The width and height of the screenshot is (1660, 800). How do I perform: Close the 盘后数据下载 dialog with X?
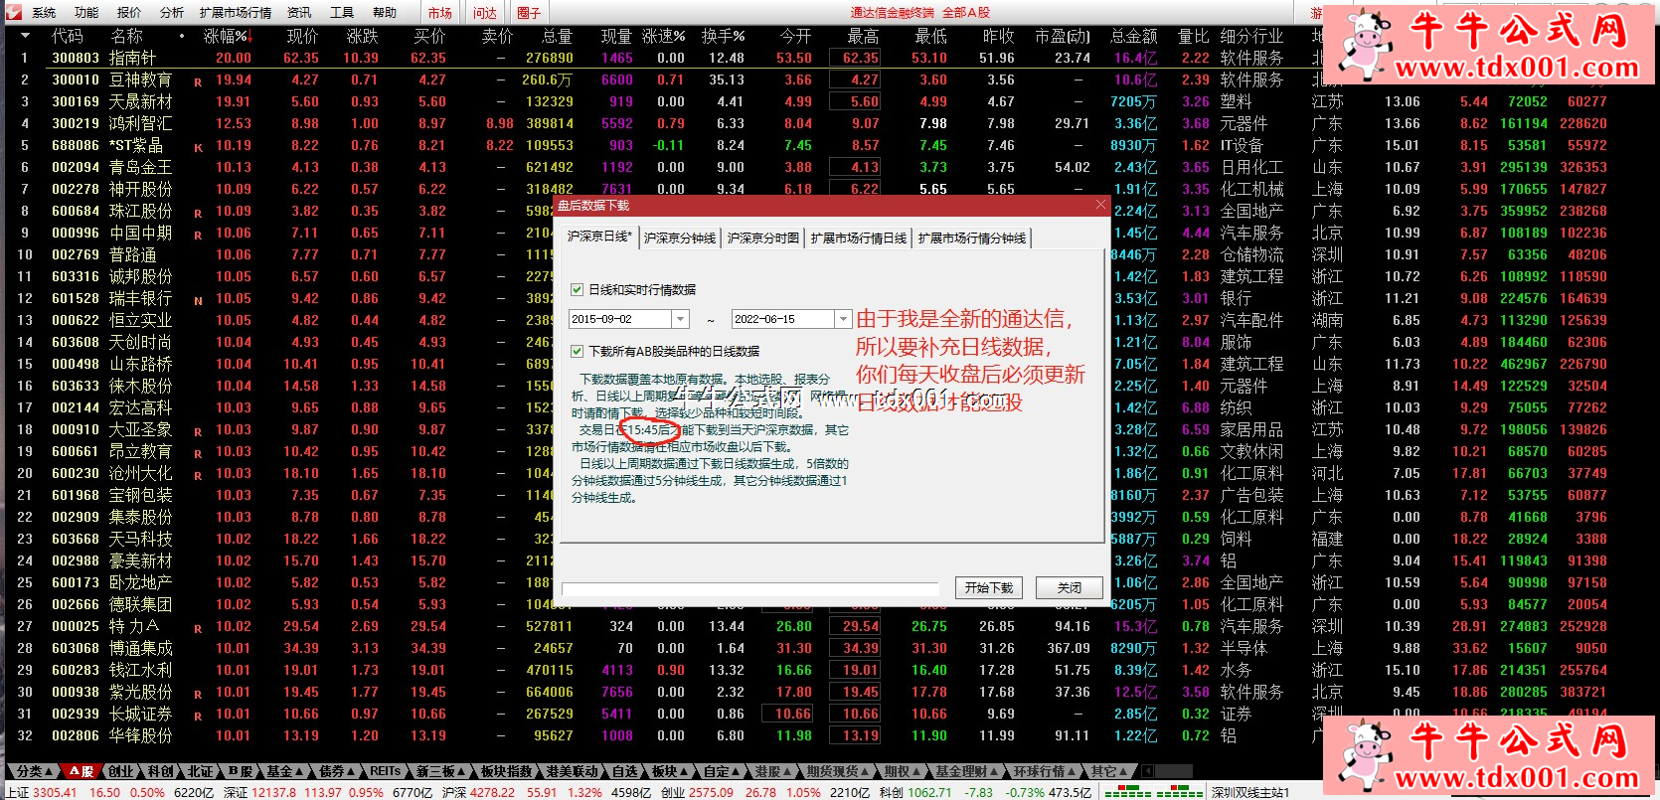1099,205
